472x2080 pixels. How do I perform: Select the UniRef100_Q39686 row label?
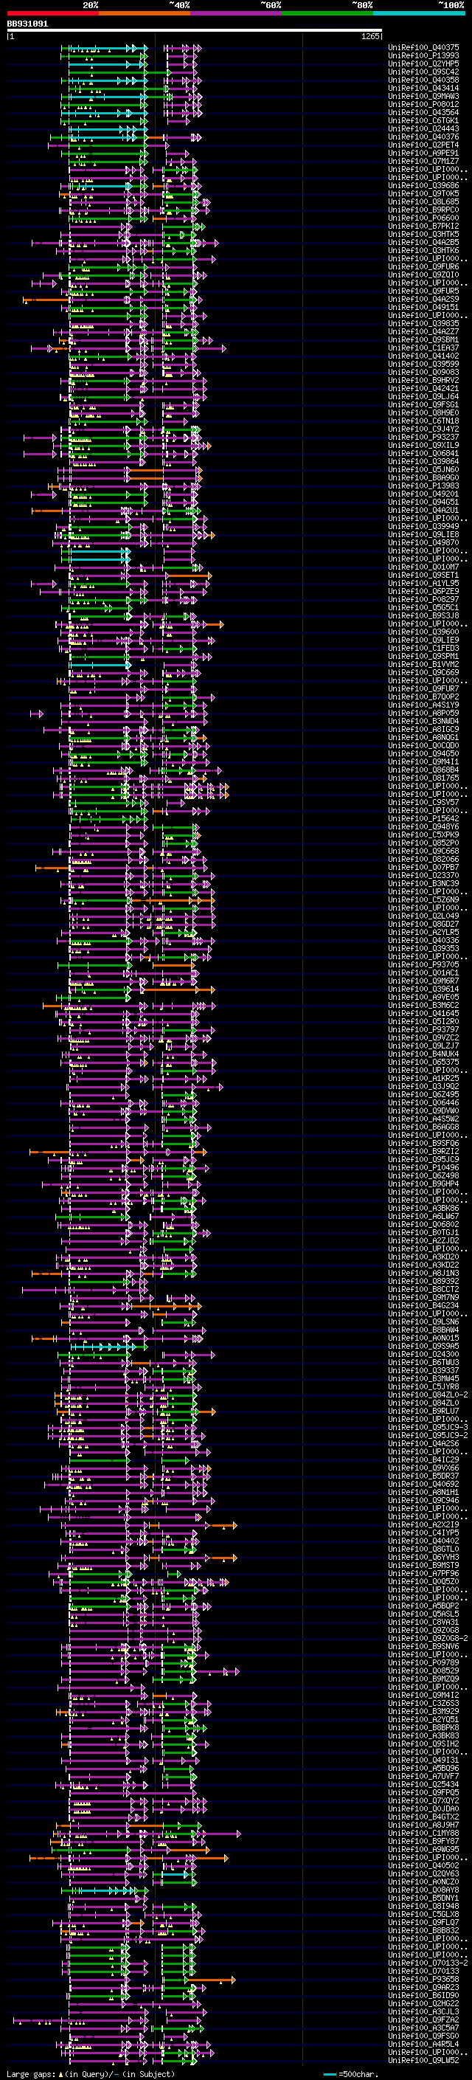tap(423, 186)
